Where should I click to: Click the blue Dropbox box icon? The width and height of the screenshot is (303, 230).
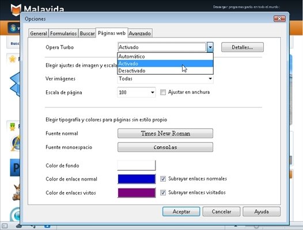point(15,85)
